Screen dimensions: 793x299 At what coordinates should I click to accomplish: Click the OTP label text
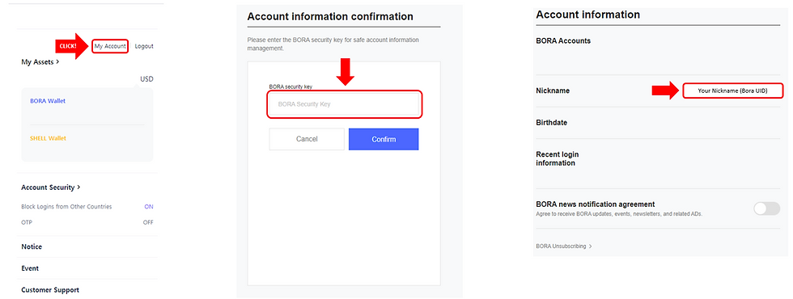pyautogui.click(x=26, y=222)
